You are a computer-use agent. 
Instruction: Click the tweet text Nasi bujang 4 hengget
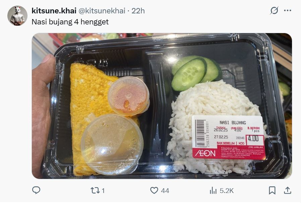70,22
